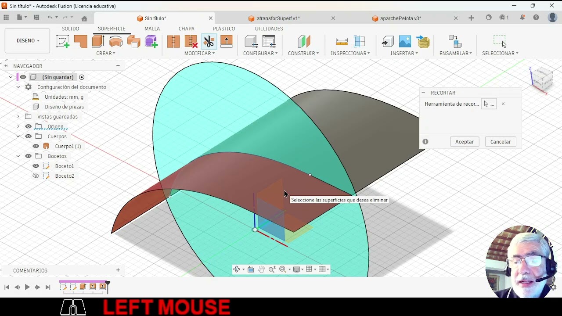
Task: Select the Interference inspect tool
Action: (x=360, y=42)
